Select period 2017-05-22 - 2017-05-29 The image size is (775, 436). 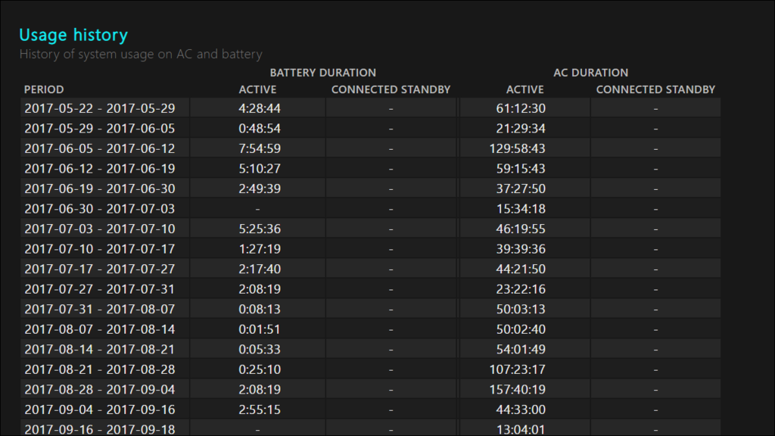click(x=100, y=108)
